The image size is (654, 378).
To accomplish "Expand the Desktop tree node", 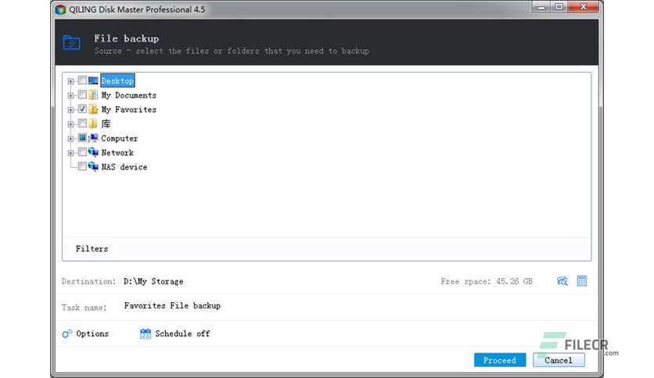I will [x=70, y=81].
